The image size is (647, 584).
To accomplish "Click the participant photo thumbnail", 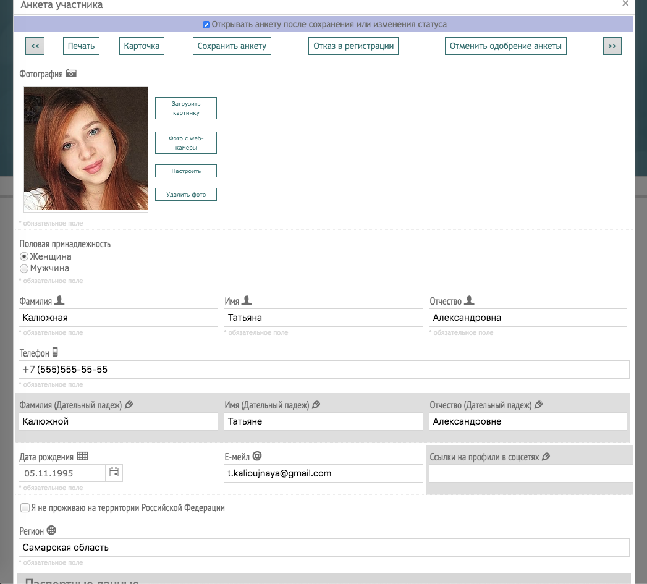I will tap(86, 148).
